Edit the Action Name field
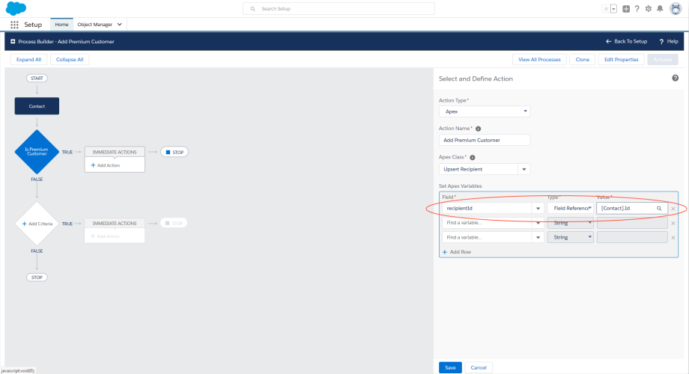689x374 pixels. click(x=485, y=140)
